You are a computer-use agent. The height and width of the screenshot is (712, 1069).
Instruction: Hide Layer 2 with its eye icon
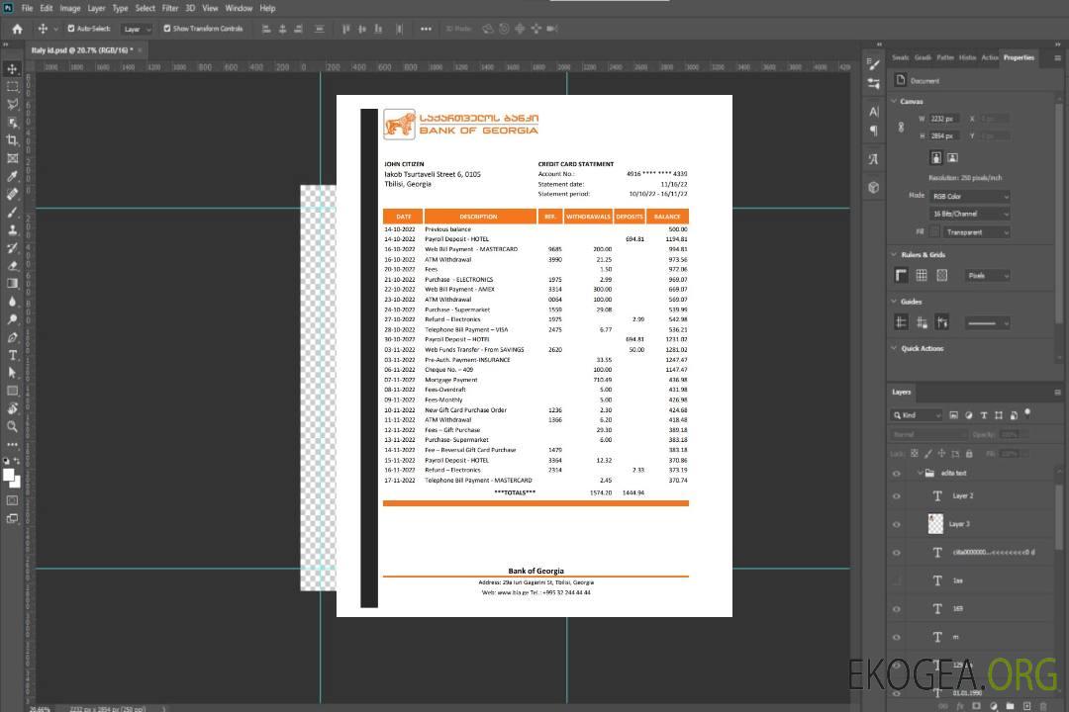(x=897, y=496)
